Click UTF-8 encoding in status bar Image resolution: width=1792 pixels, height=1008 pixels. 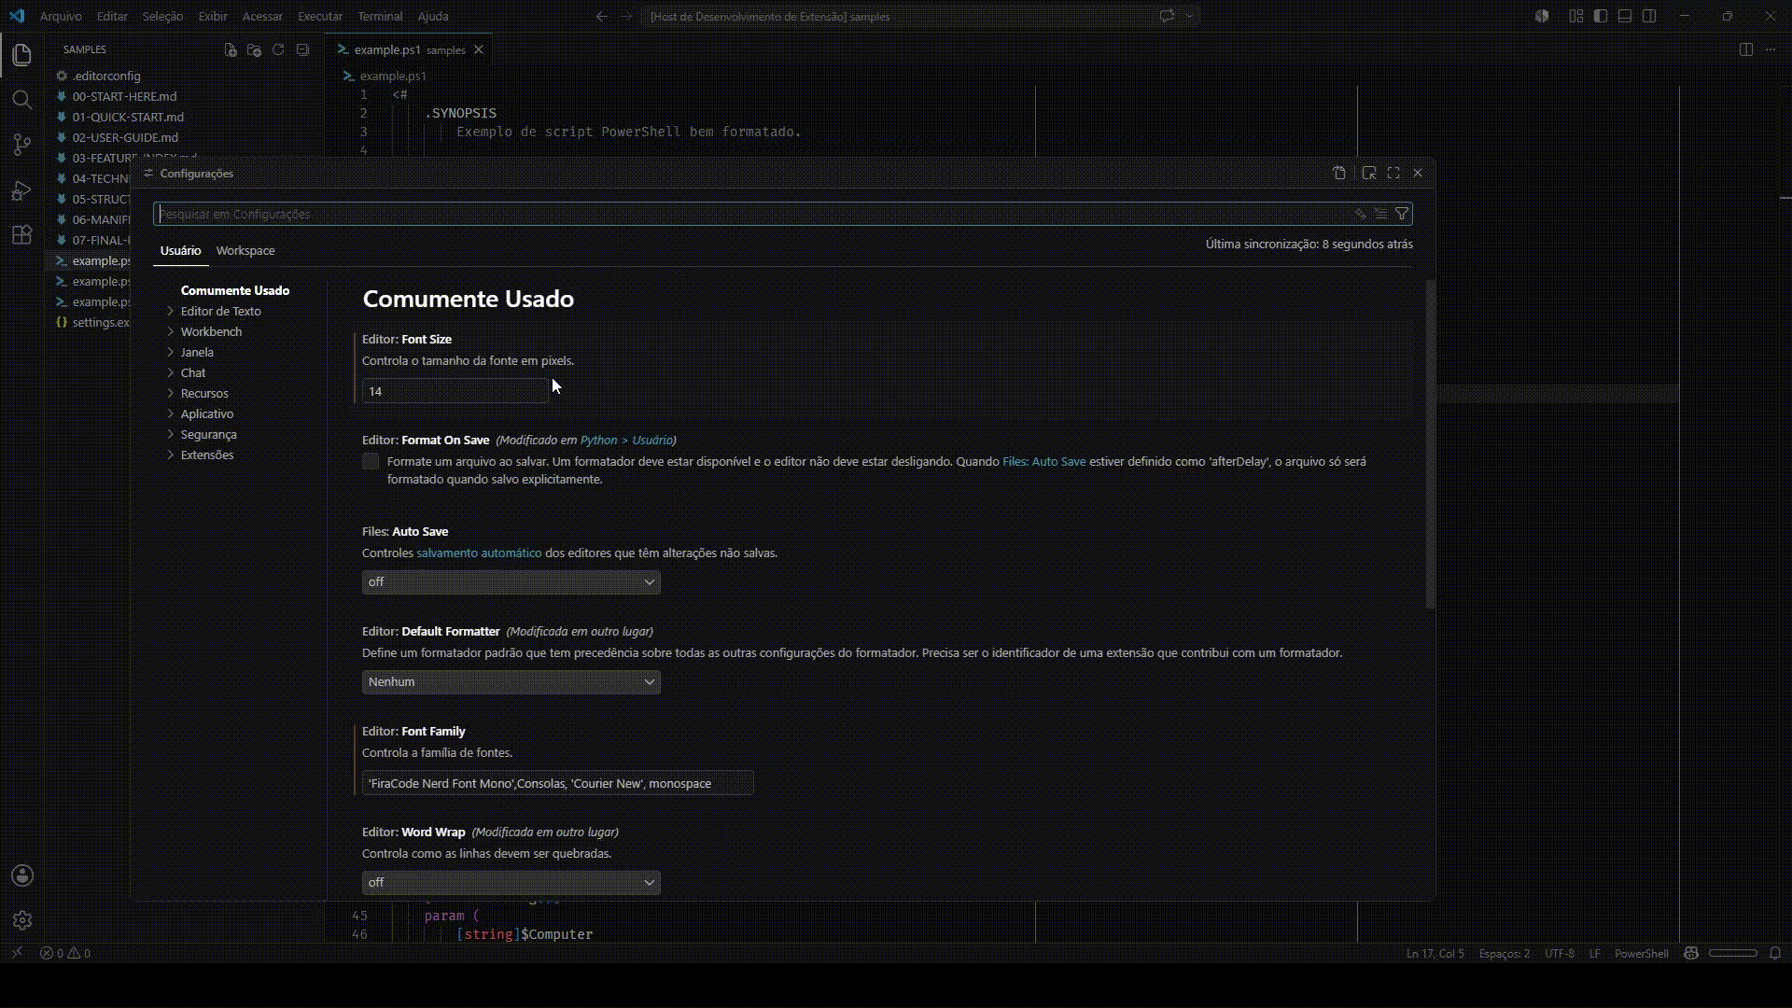(1559, 953)
